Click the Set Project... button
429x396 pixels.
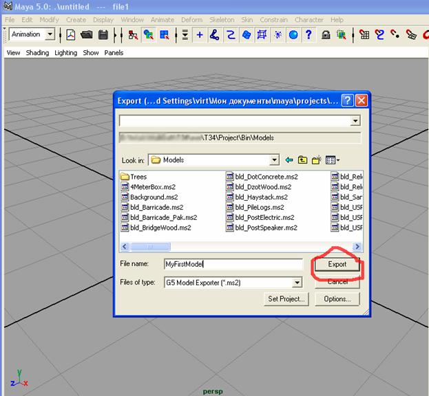(x=286, y=299)
